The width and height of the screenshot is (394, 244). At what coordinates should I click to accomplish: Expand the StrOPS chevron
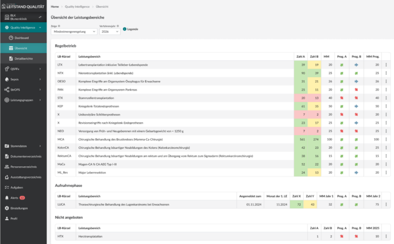[x=40, y=90]
